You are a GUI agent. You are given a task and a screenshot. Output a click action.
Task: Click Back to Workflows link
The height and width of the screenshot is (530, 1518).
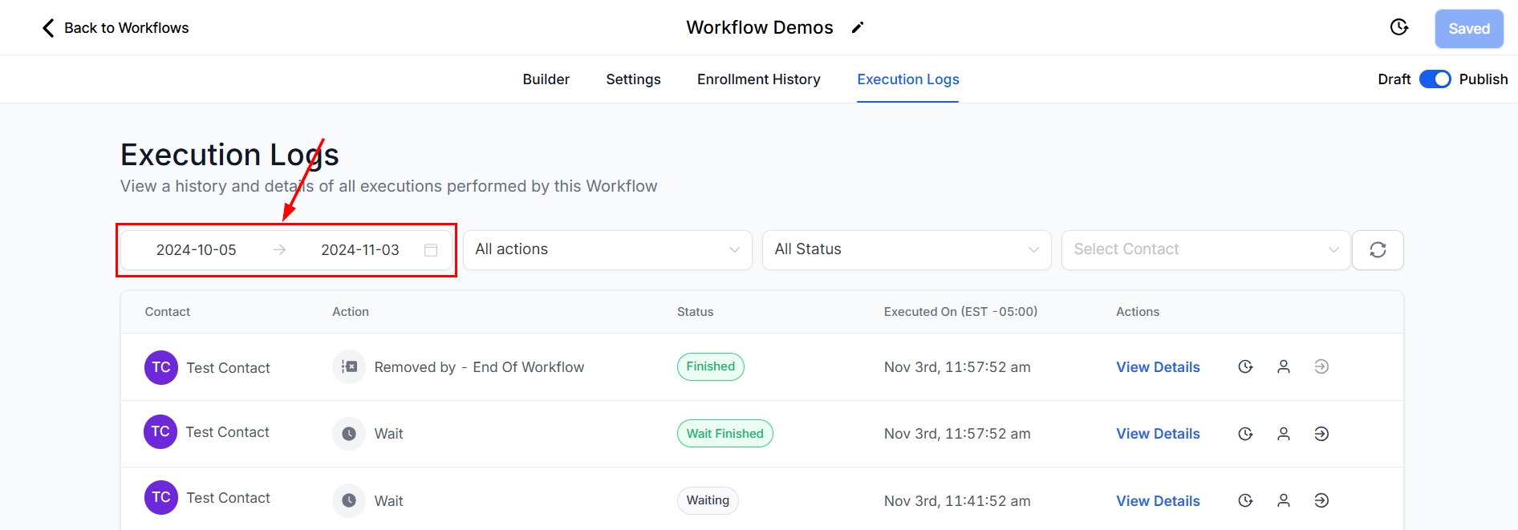click(116, 28)
